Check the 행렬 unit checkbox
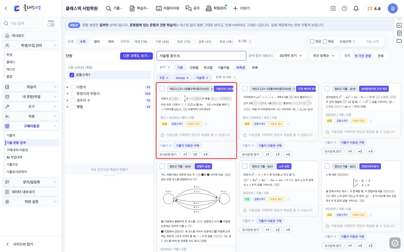The width and height of the screenshot is (404, 252). click(x=73, y=107)
